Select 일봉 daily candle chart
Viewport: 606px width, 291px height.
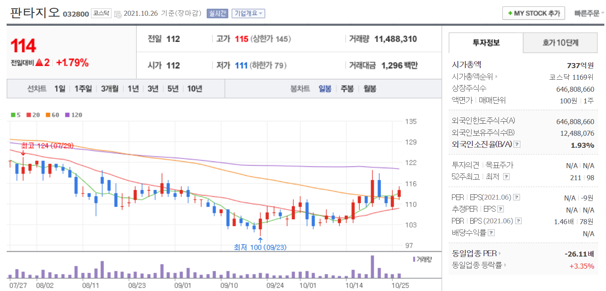pyautogui.click(x=325, y=89)
